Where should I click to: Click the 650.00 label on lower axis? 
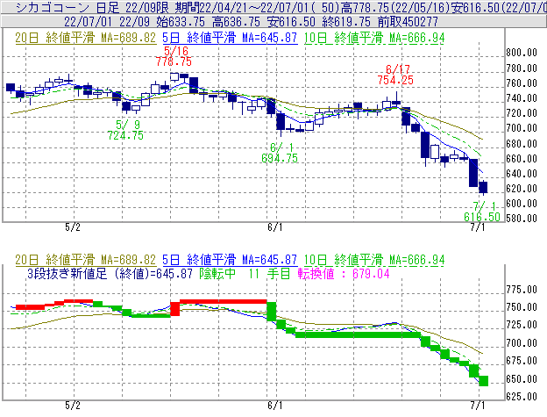click(522, 379)
